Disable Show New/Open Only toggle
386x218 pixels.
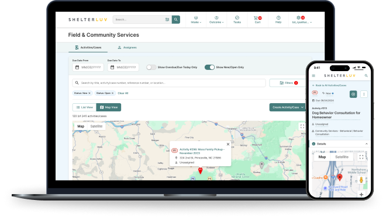[209, 67]
